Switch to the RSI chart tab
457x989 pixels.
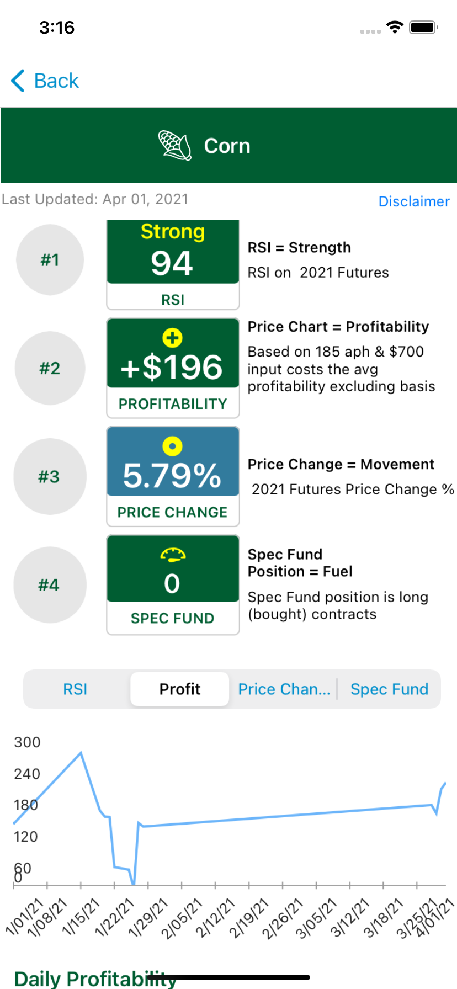pos(75,689)
